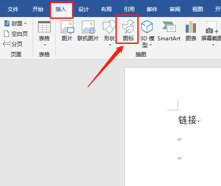
Task: Click the 链接 text in the document
Action: 187,120
